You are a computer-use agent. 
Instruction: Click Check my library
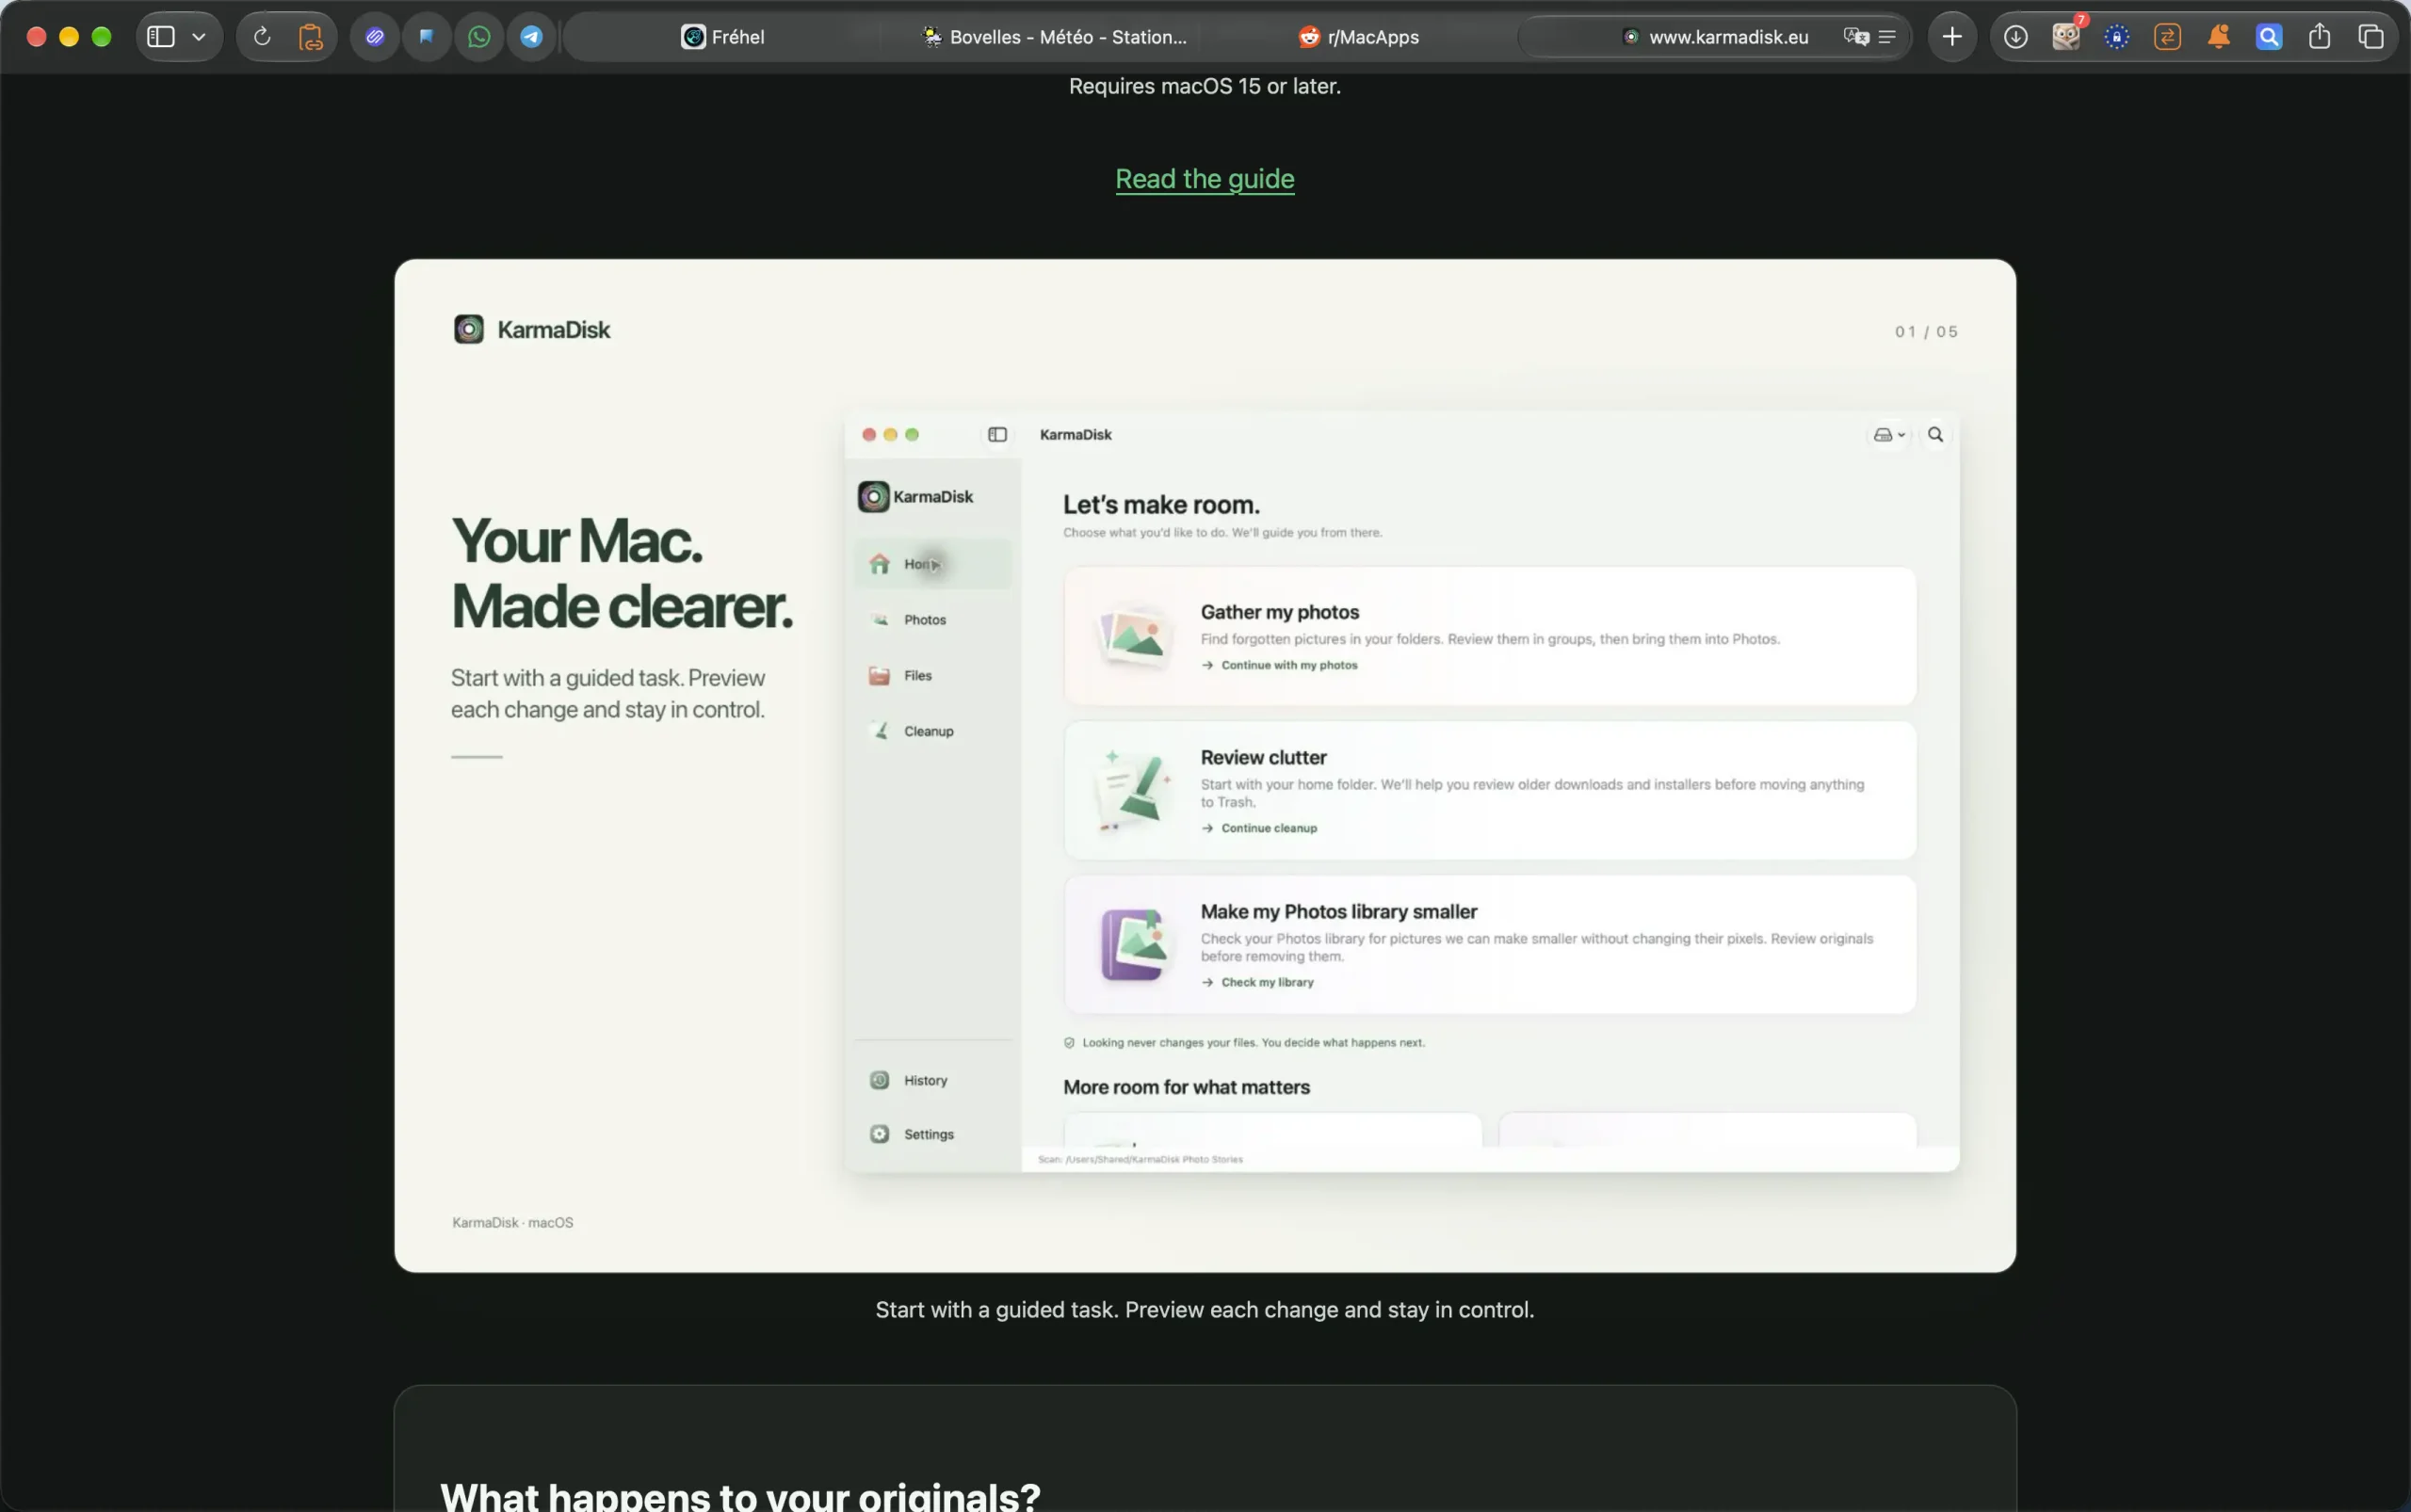pyautogui.click(x=1257, y=982)
